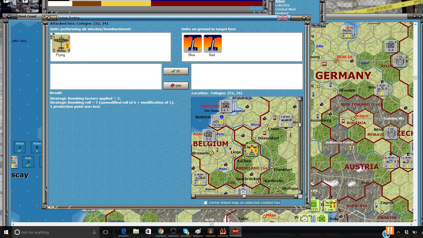The width and height of the screenshot is (423, 238).
Task: Enable Center linked map on selected combat hex
Action: [x=206, y=203]
